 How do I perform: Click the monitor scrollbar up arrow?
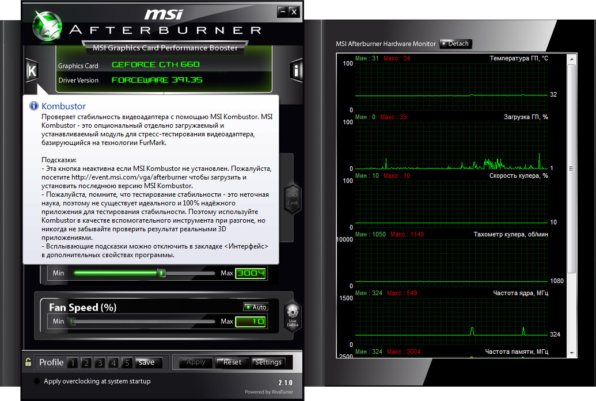point(572,59)
